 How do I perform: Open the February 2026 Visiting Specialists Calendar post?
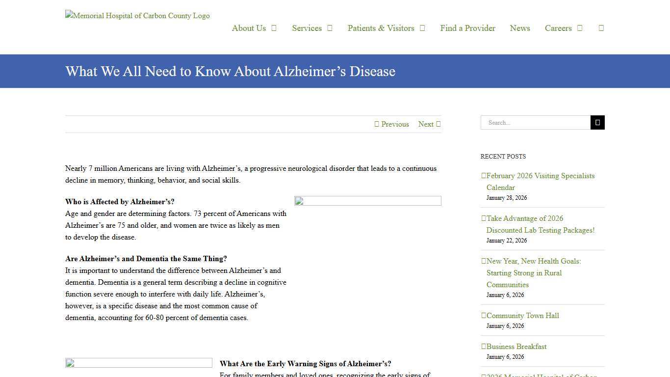coord(540,181)
